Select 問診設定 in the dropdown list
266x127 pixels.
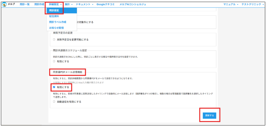pyautogui.click(x=62, y=11)
